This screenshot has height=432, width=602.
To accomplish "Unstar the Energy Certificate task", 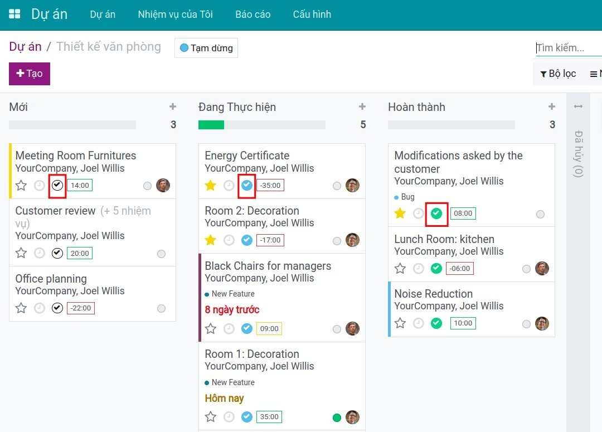I will 210,186.
